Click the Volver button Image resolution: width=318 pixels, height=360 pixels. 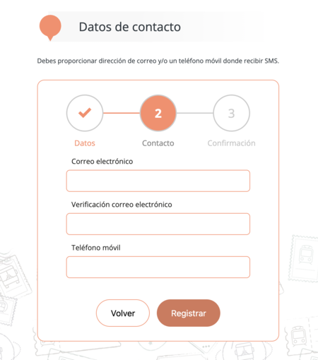123,313
